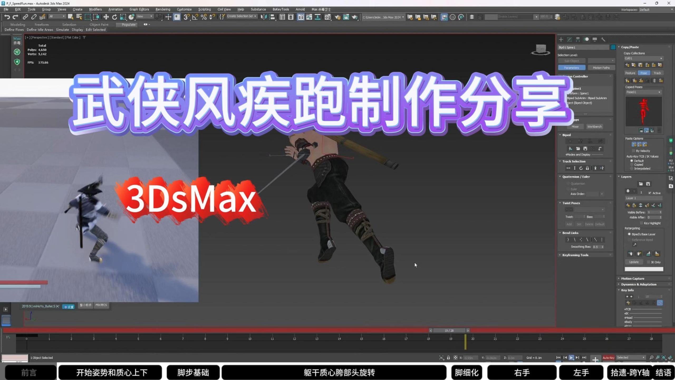Open the Col01 copy collections dropdown
Viewport: 675px width, 380px height.
coord(643,58)
